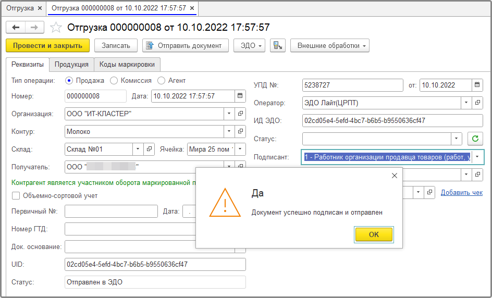
Task: Click the Первичный № input field
Action: point(111,212)
